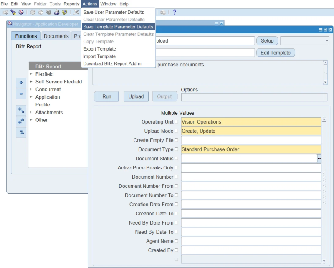334x268 pixels.
Task: Click the Switch Responsibility toolbar icon
Action: tap(48, 13)
